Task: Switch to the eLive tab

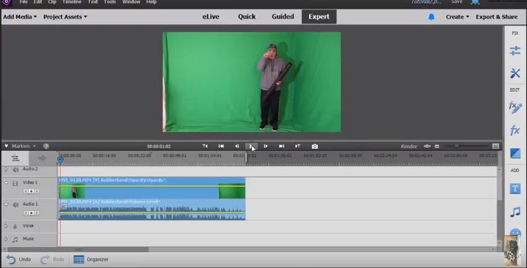Action: 211,17
